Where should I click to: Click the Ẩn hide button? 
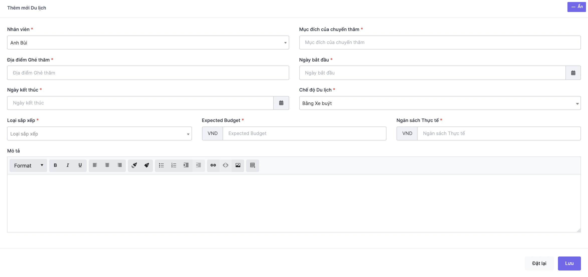576,7
